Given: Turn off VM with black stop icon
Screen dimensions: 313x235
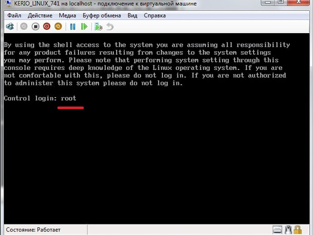Looking at the screenshot, I should 35,27.
